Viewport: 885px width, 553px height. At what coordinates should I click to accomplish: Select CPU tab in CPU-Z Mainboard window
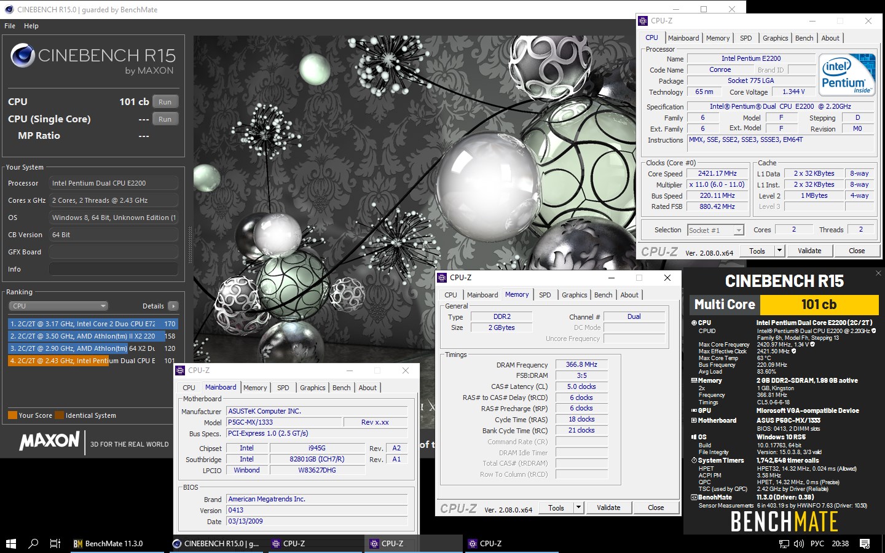[189, 388]
